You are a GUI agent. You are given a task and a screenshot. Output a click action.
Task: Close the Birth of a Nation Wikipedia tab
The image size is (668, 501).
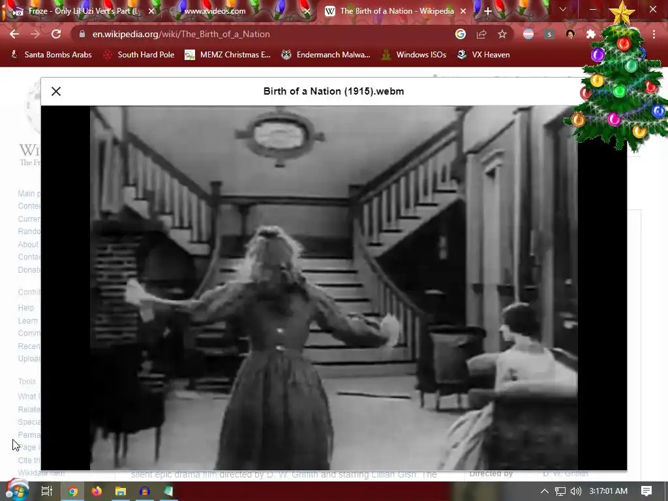click(x=463, y=11)
